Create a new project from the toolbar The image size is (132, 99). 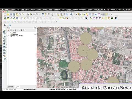5,15
